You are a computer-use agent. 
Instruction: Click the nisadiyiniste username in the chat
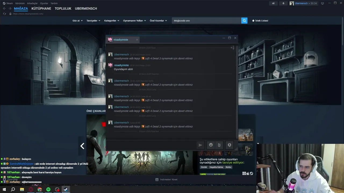(x=121, y=65)
